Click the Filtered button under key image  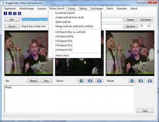point(33,81)
